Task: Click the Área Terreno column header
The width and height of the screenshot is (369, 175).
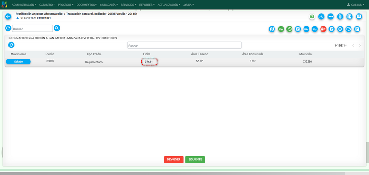Action: pos(200,54)
